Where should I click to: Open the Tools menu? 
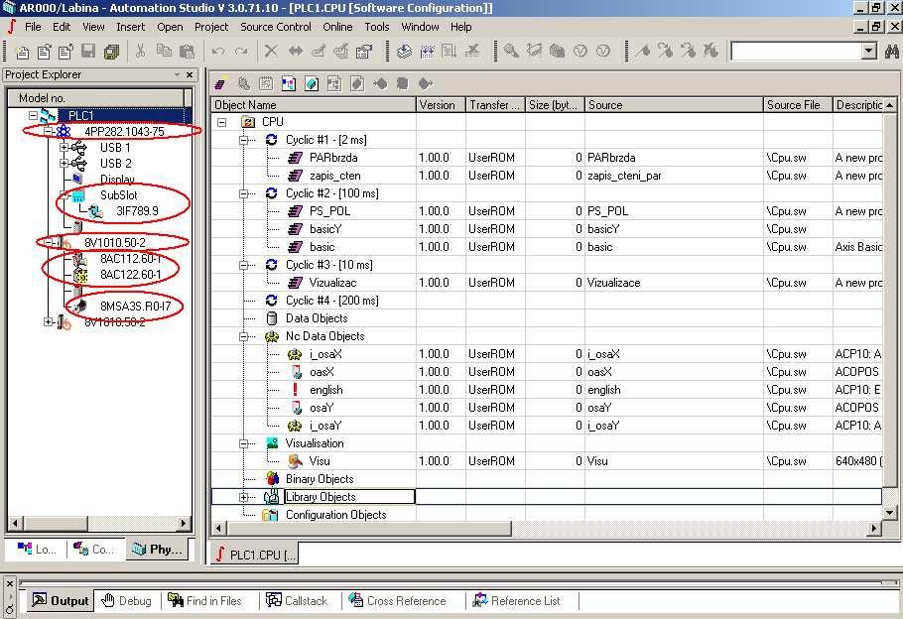pyautogui.click(x=377, y=27)
